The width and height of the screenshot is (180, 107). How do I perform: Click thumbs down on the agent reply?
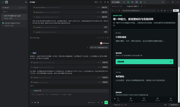tap(100, 38)
